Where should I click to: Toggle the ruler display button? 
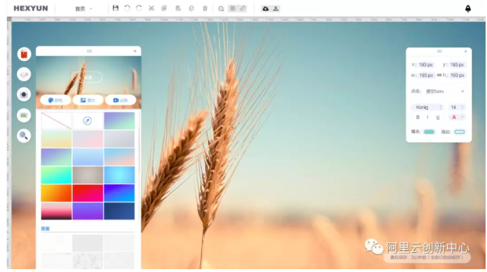(x=243, y=8)
